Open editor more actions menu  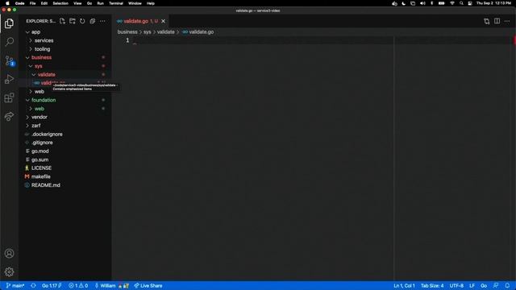507,22
